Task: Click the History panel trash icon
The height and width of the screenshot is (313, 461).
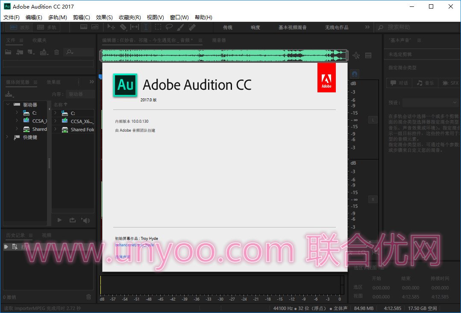Action: click(x=89, y=297)
